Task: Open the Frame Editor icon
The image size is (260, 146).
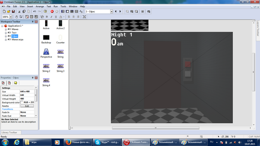Action: click(x=67, y=11)
